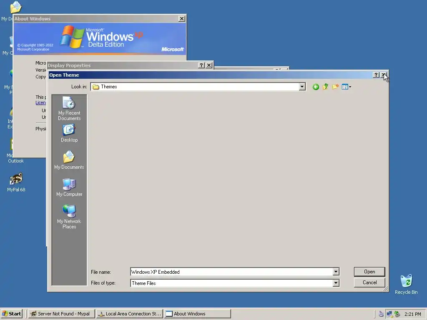
Task: Open the Outlook desktop shortcut
Action: [16, 151]
